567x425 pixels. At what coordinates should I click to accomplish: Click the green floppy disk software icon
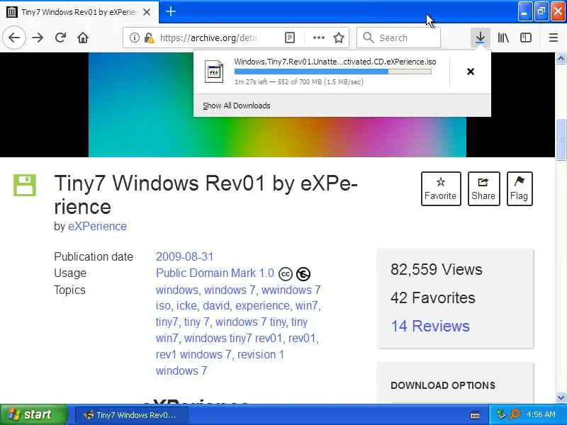point(25,185)
